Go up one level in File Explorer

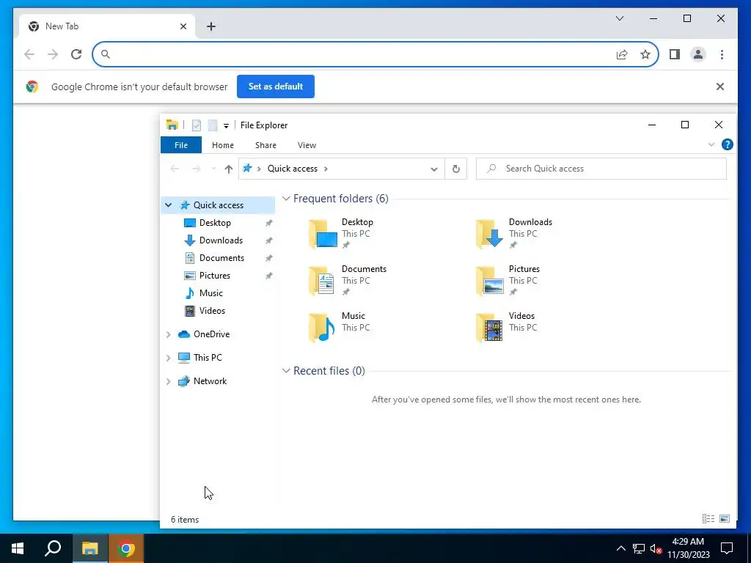click(x=229, y=169)
